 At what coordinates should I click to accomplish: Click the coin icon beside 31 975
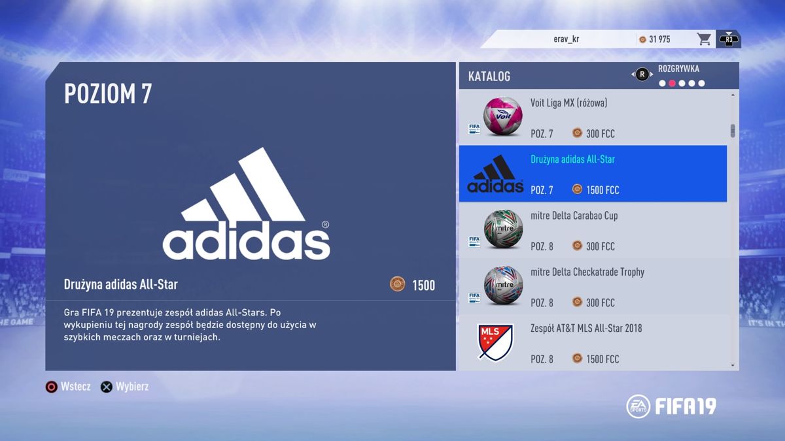tap(642, 39)
